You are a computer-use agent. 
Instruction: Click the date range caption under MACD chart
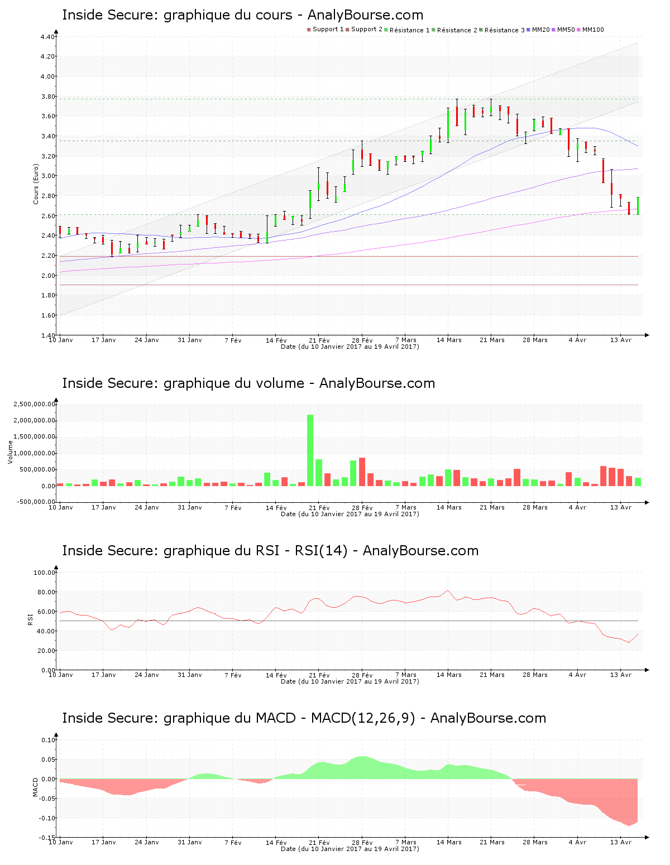tap(350, 849)
